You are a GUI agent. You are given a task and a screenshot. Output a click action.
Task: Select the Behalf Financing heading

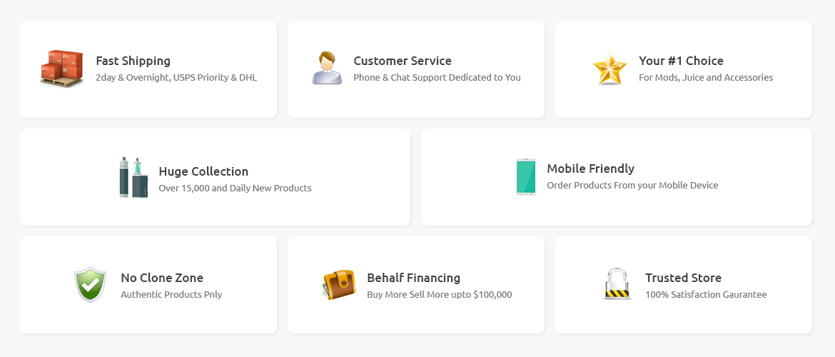(414, 278)
